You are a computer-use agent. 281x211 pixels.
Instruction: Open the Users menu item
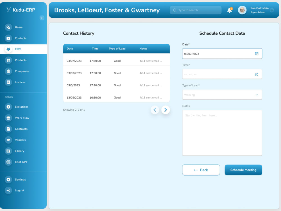point(19,27)
